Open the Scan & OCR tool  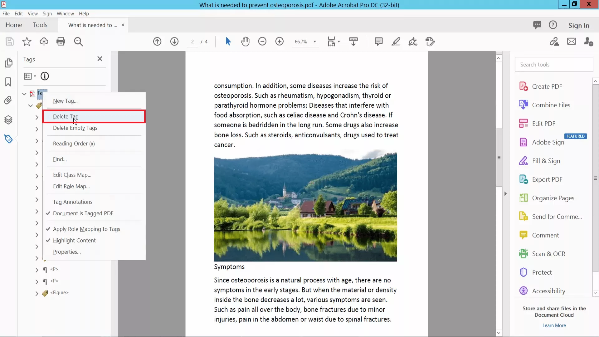coord(549,254)
